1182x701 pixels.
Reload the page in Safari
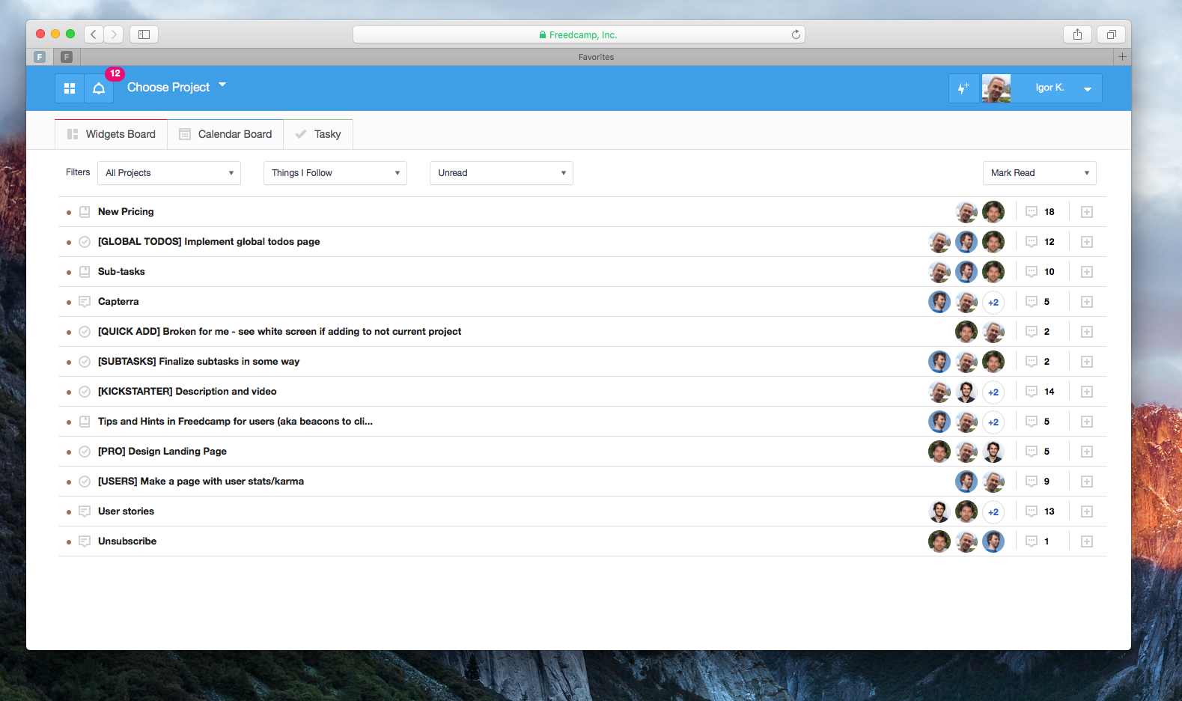tap(796, 34)
